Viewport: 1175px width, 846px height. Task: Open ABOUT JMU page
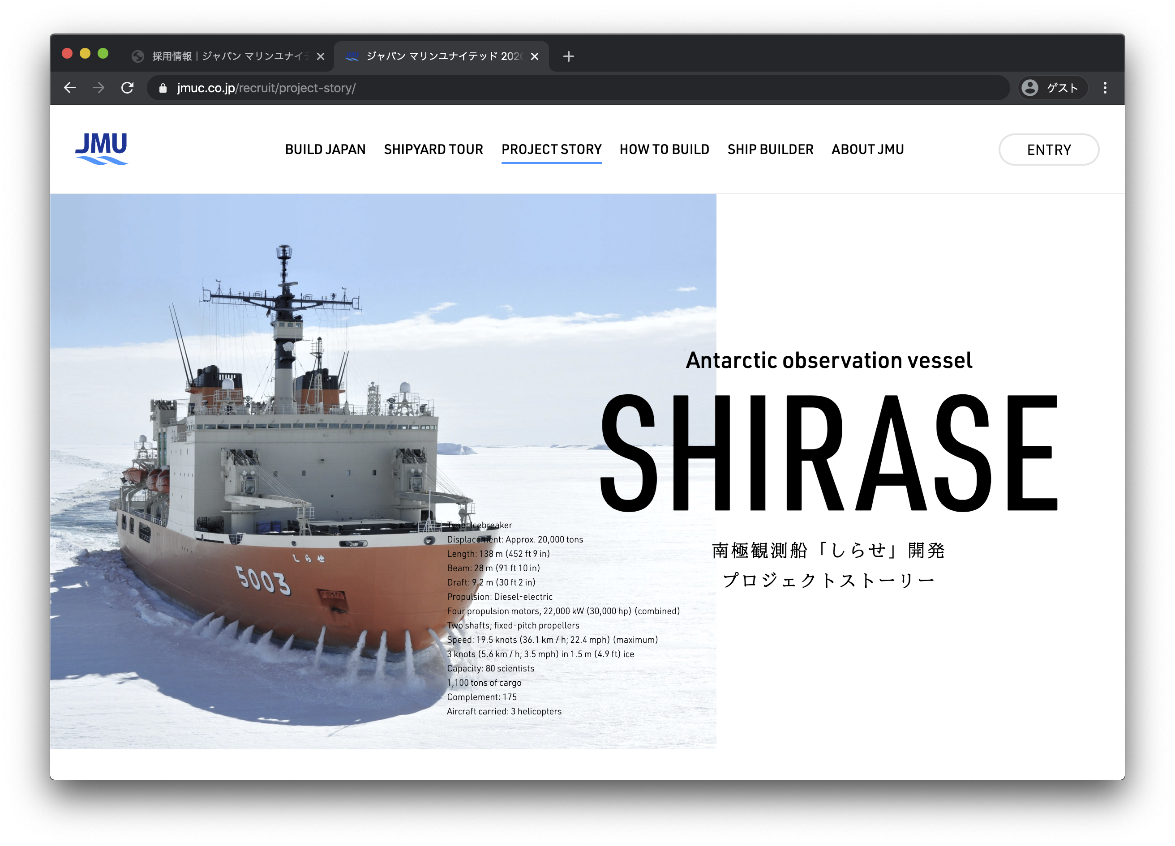[868, 150]
